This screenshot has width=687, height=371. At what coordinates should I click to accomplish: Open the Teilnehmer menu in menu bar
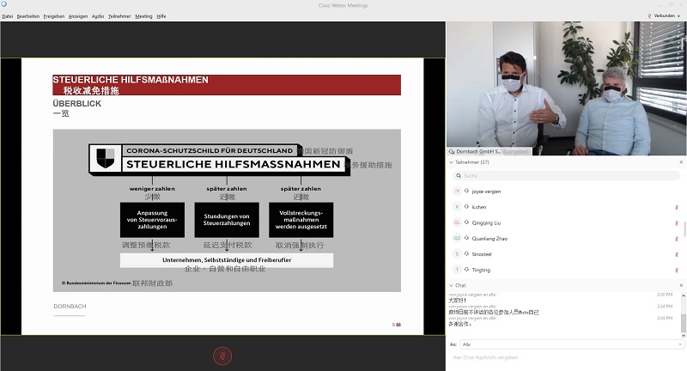(119, 15)
